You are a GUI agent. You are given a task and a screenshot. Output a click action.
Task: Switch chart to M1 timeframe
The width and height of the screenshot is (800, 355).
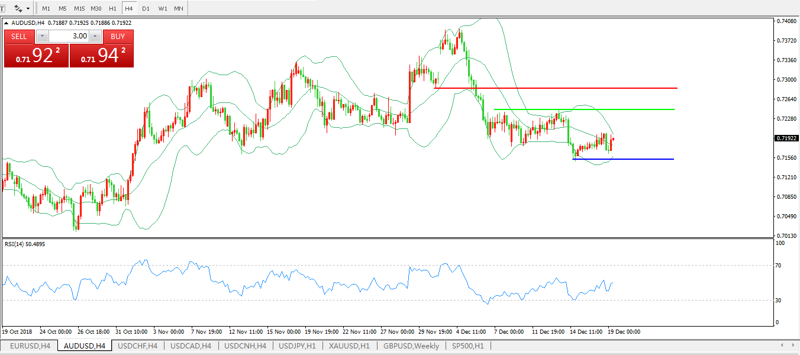tap(46, 9)
